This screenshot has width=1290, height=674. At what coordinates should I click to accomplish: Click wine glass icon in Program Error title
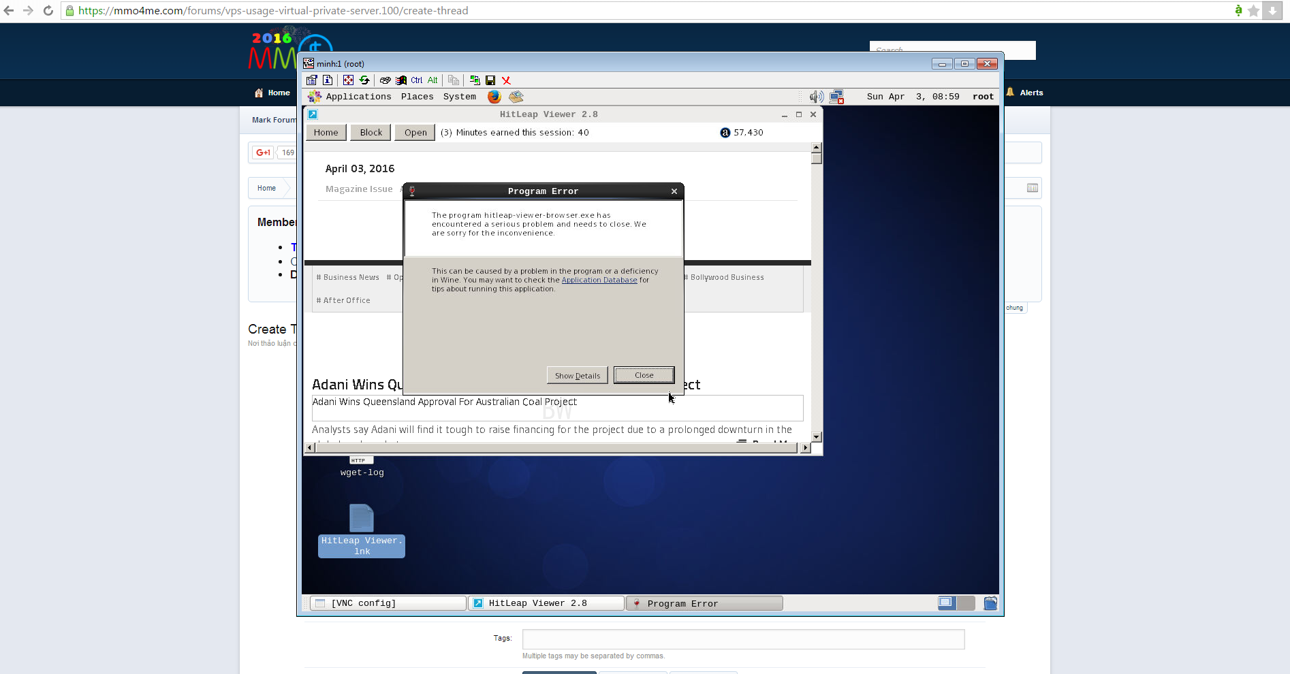coord(412,191)
